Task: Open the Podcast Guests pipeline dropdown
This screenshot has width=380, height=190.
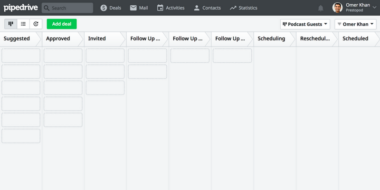Action: coord(305,24)
